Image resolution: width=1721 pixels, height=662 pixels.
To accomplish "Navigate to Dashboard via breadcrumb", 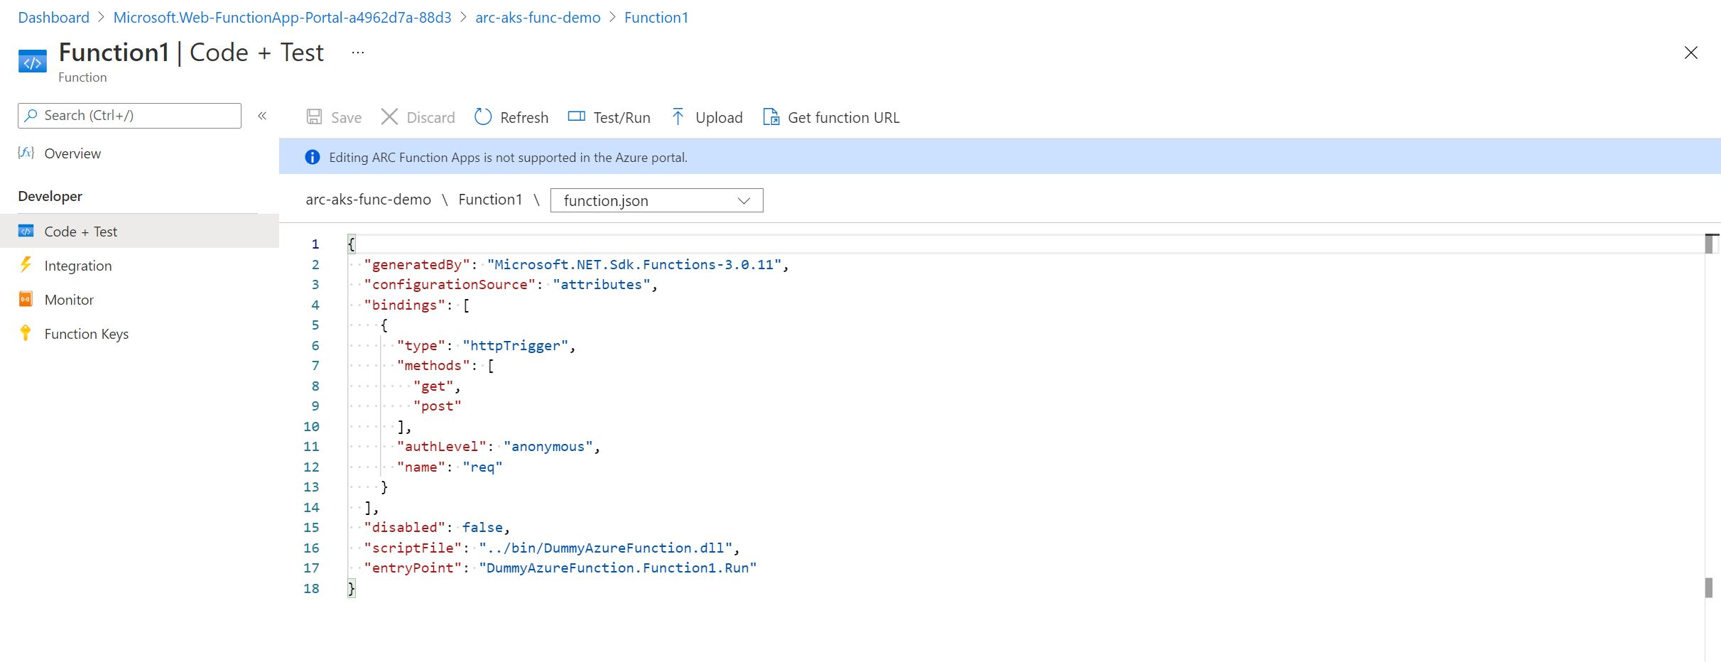I will point(53,17).
